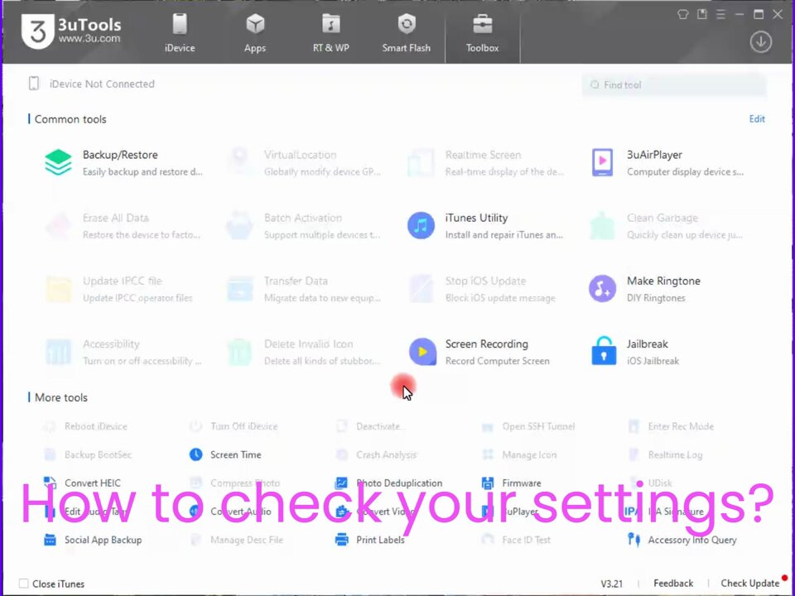This screenshot has width=795, height=596.
Task: Open the Backup/Restore tool icon
Action: pos(58,162)
